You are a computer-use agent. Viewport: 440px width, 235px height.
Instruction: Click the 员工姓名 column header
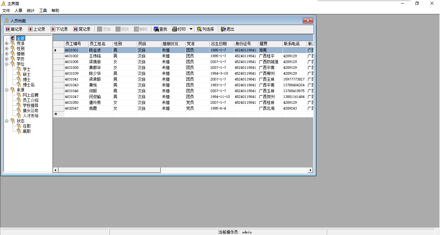(101, 44)
